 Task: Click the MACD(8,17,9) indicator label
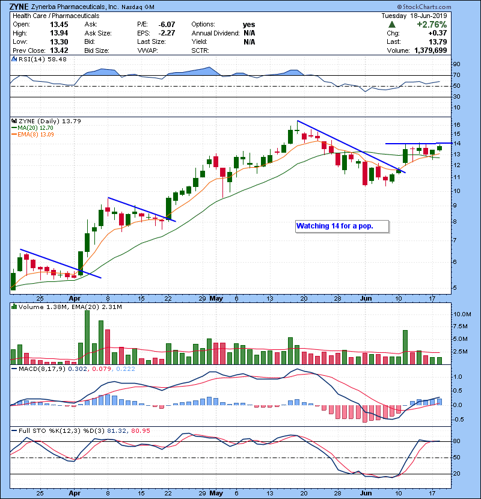43,369
